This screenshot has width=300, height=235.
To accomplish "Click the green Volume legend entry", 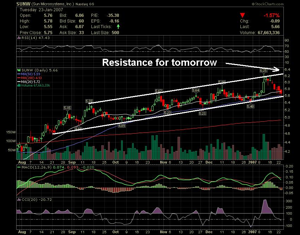I will 34,85.
